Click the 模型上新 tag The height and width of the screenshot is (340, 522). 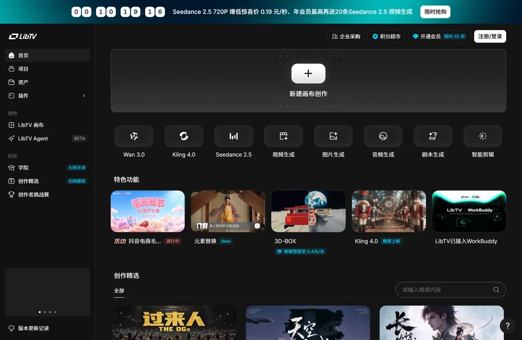click(x=391, y=241)
